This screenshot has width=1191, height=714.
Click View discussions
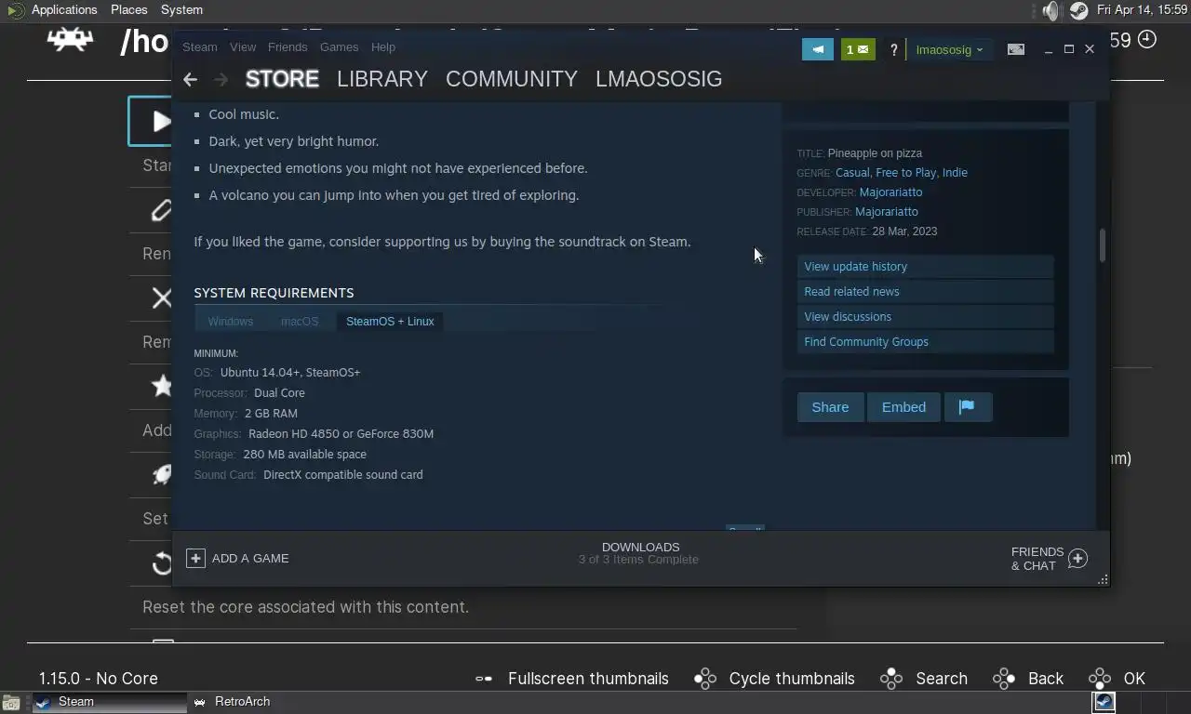925,317
